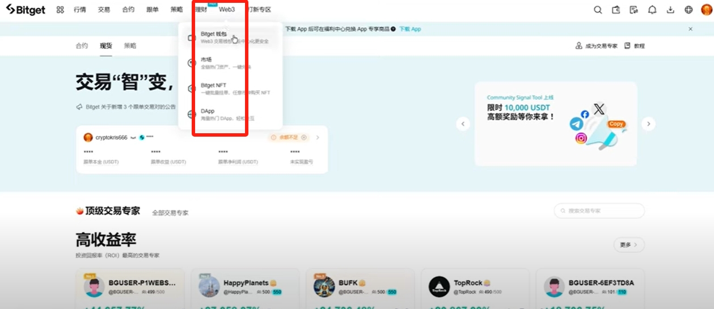Viewport: 714px width, 309px height.
Task: Click the X (Twitter) icon in banner
Action: pos(599,110)
